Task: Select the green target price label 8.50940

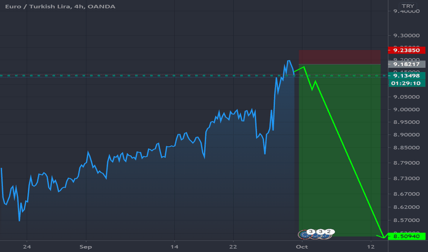Action: 406,236
